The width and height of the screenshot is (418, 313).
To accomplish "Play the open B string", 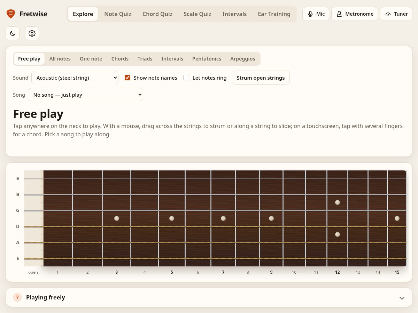I will coord(33,194).
